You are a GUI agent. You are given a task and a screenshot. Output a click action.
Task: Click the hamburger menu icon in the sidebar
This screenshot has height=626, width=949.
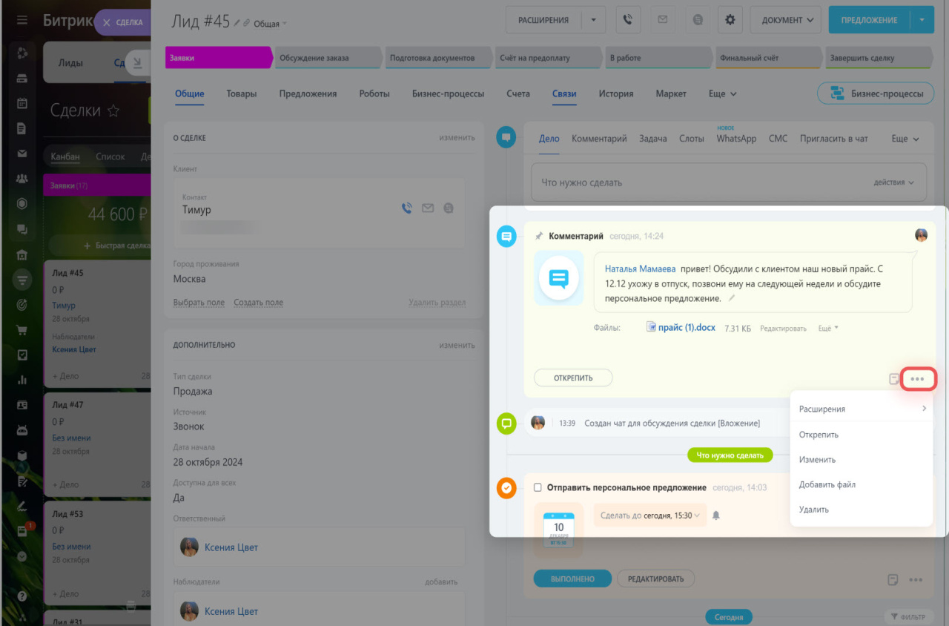pos(22,20)
